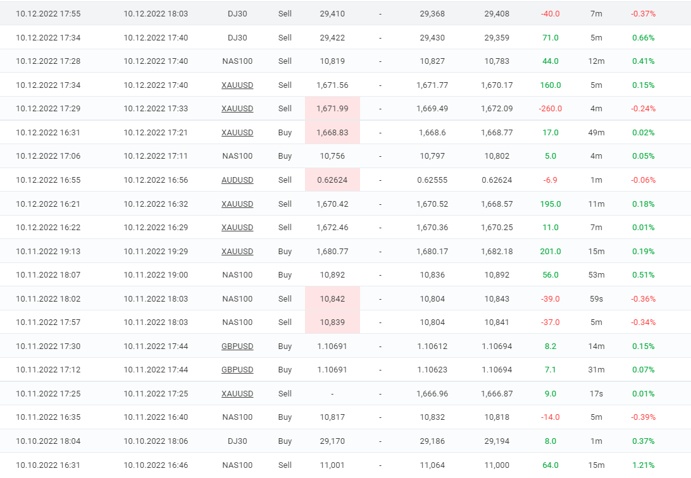Select the highlighted 1,671.99 price cell

(332, 108)
